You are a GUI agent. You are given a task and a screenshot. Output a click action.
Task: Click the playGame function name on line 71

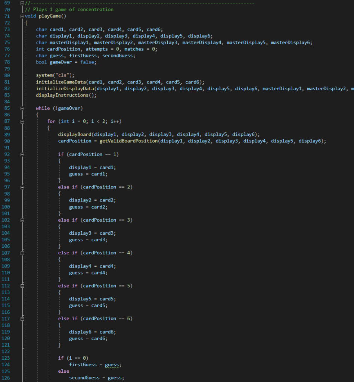point(50,16)
